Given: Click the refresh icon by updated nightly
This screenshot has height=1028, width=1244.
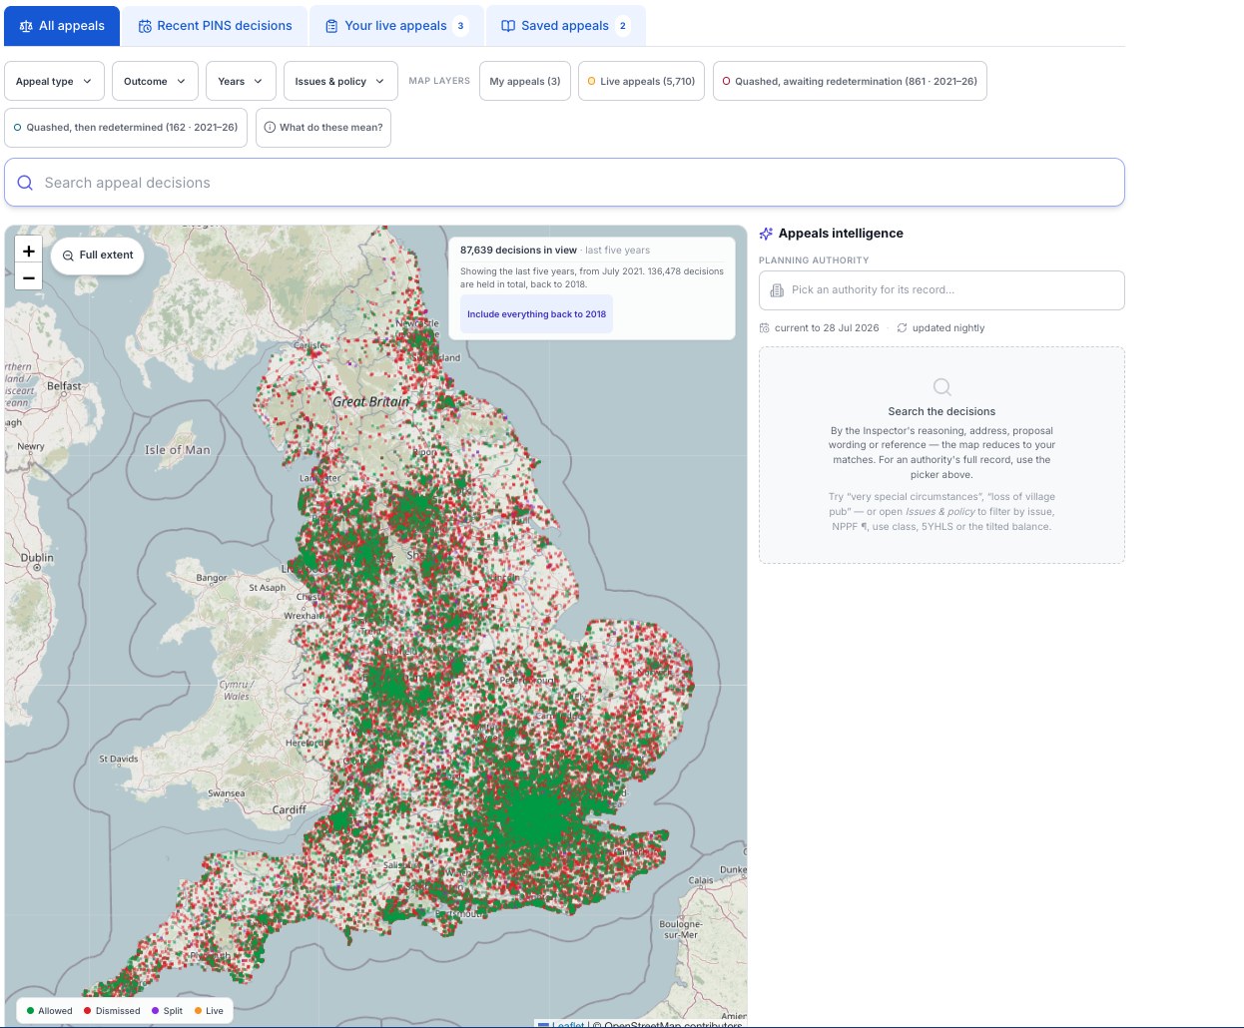Looking at the screenshot, I should click(x=903, y=328).
